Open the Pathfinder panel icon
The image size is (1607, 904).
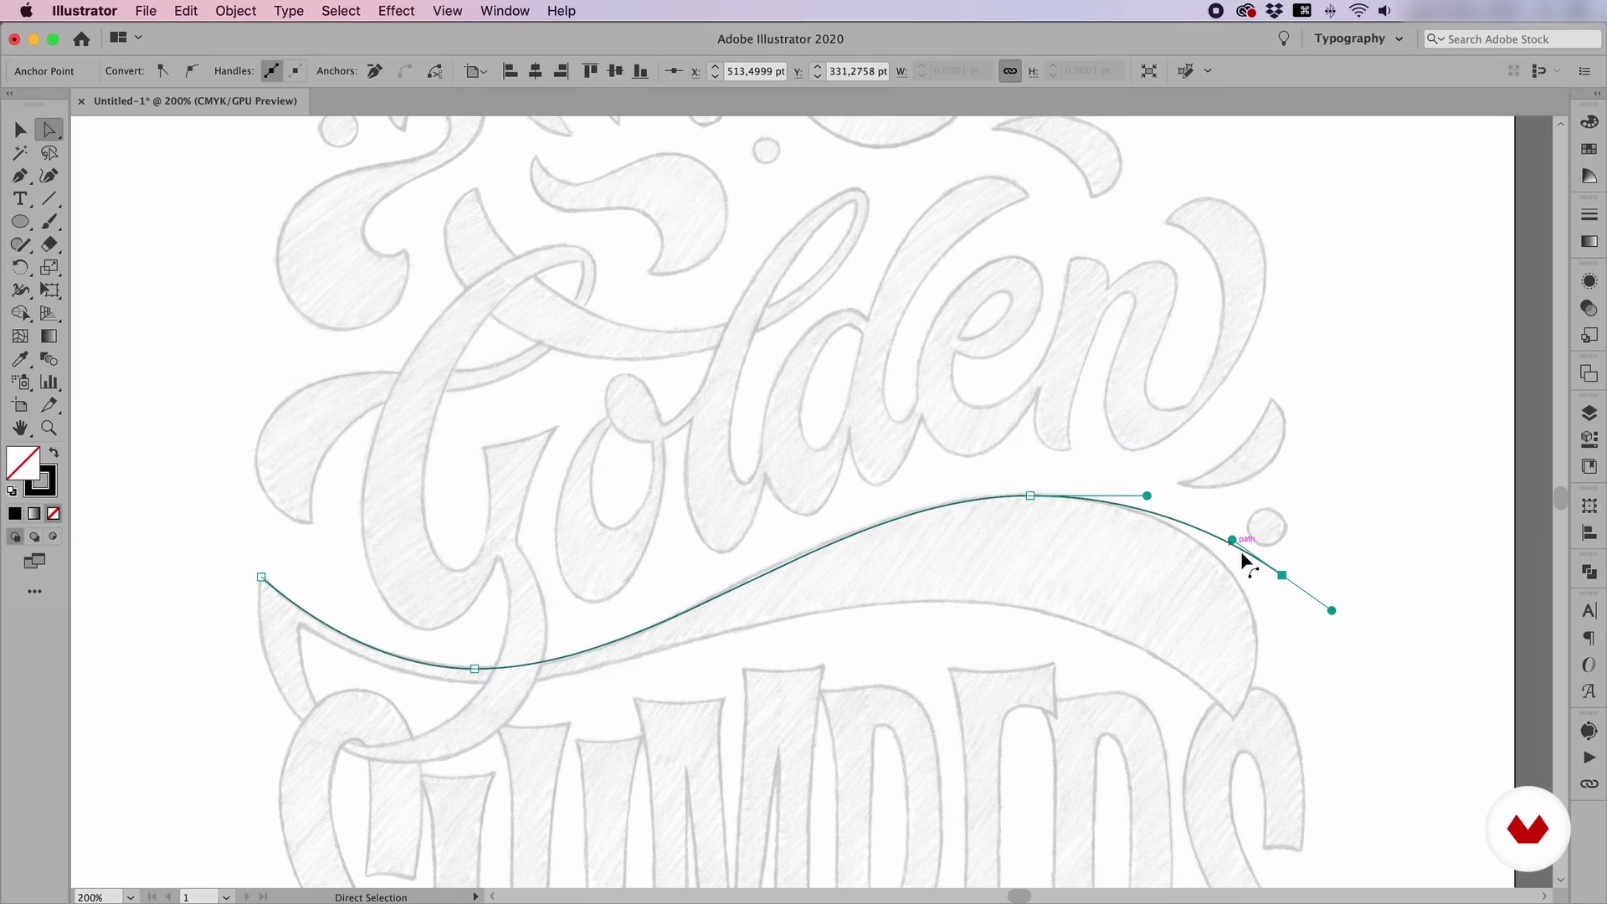pyautogui.click(x=1589, y=573)
